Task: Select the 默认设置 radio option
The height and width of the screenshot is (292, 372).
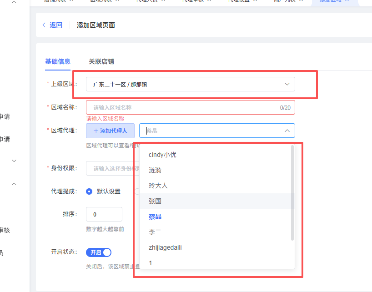Action: [x=89, y=191]
